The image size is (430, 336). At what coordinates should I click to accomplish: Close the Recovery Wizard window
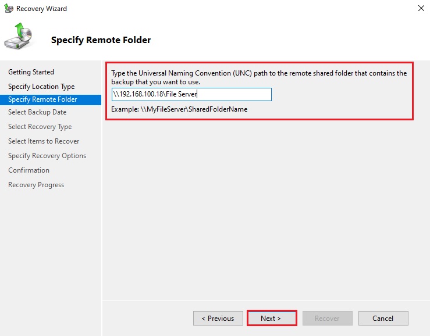420,8
